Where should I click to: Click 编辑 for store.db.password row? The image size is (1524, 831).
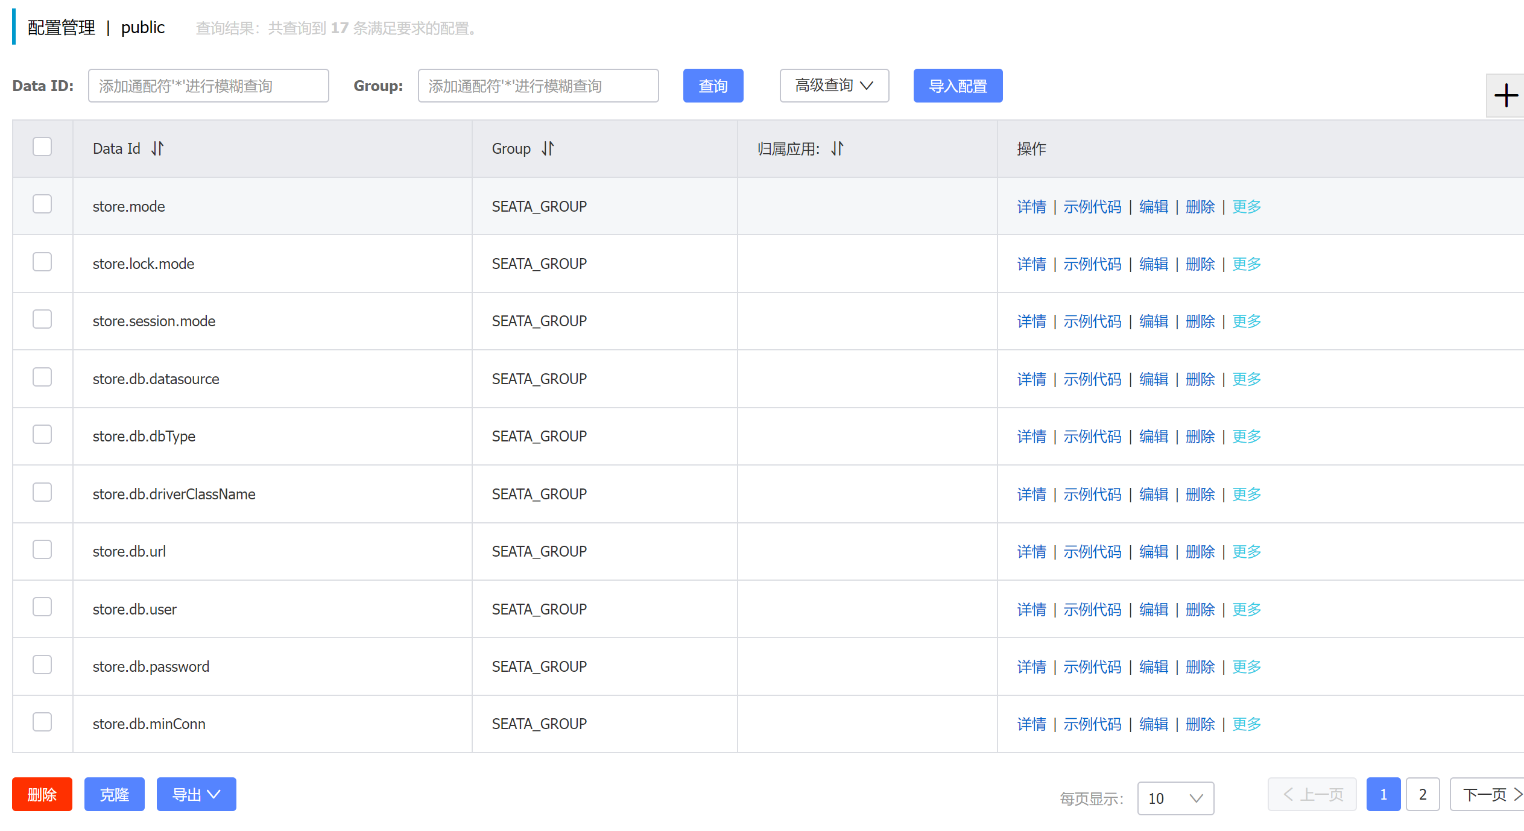click(1154, 667)
